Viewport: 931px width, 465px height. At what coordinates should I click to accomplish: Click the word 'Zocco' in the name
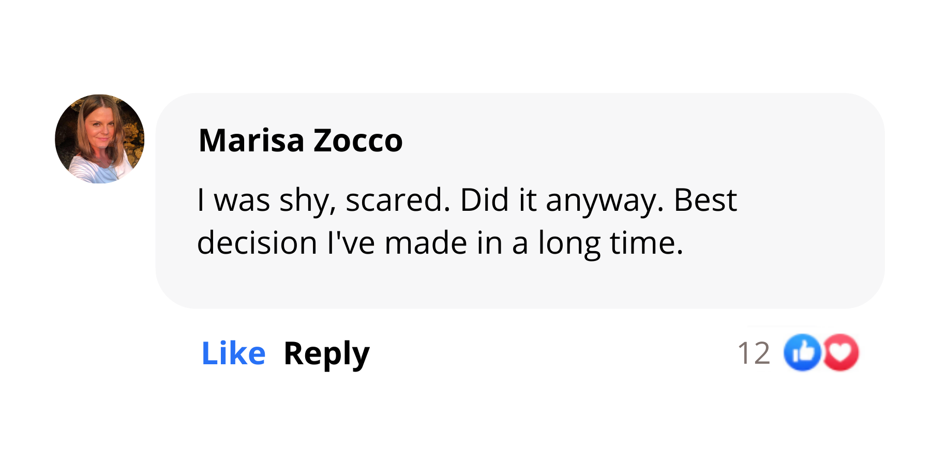(x=358, y=141)
